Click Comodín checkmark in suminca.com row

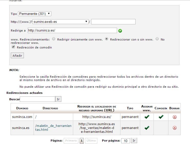(x=161, y=117)
